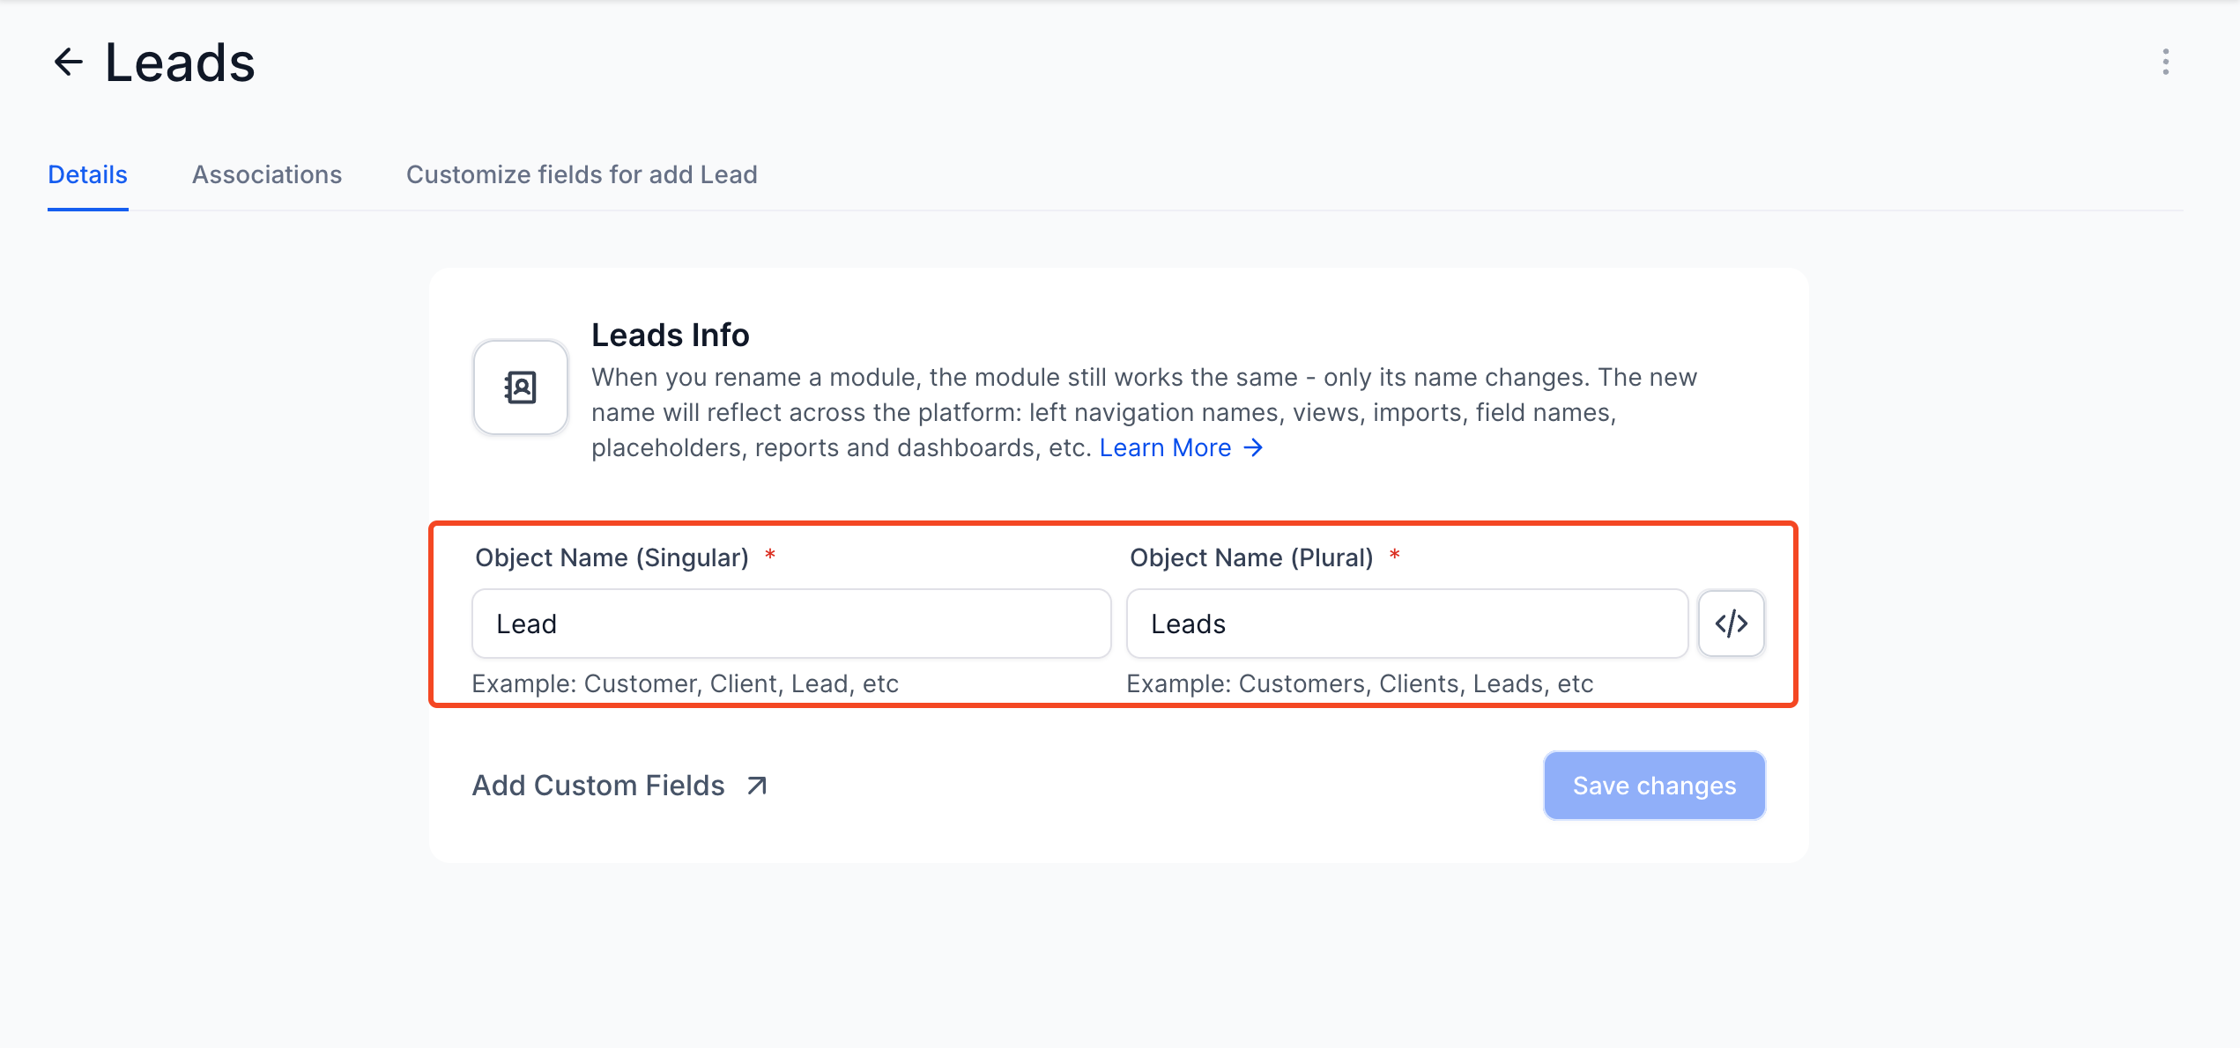Click the external arrow beside Add Custom Fields
Screen dimensions: 2240x1048
(x=757, y=786)
